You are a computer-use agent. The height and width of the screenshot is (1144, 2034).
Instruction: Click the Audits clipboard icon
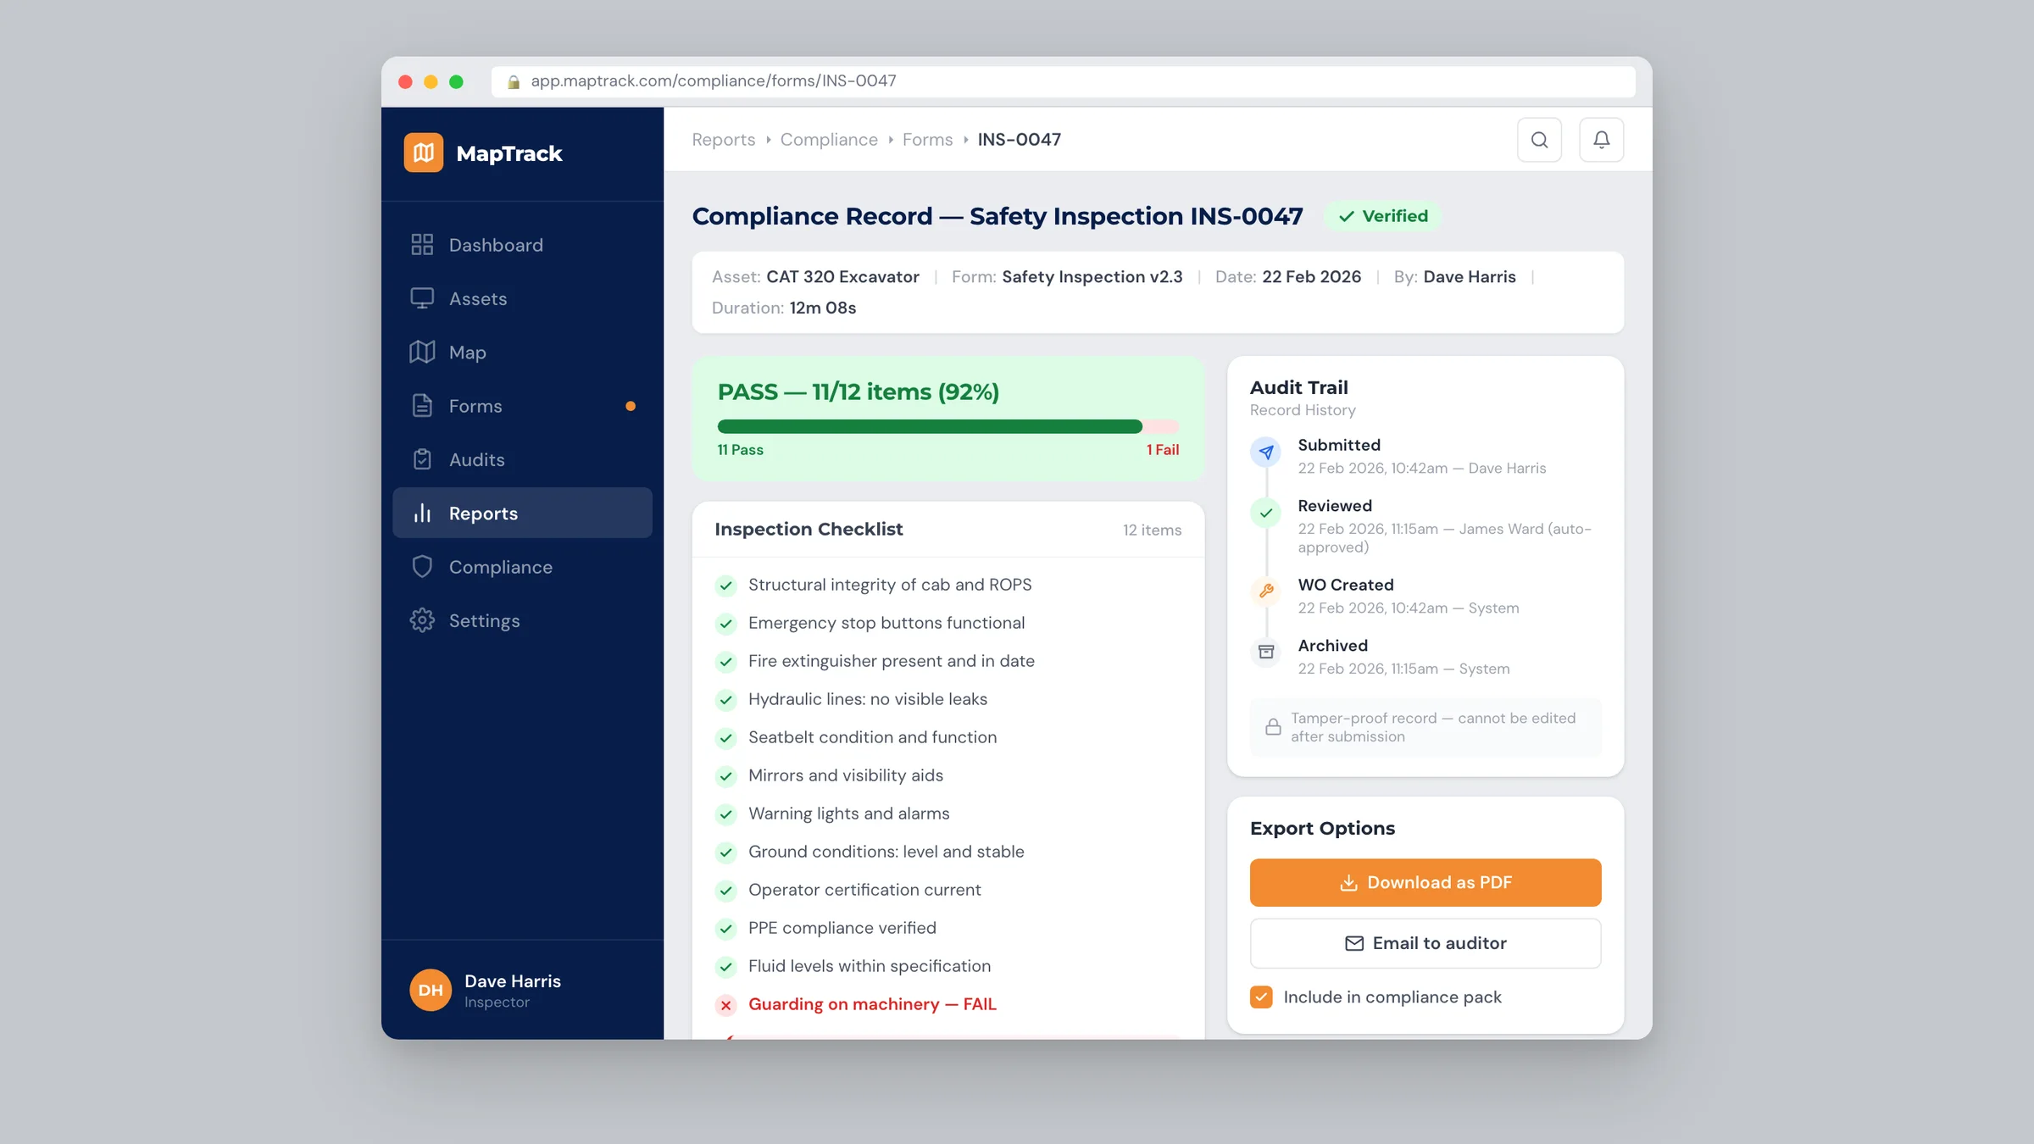[x=422, y=459]
